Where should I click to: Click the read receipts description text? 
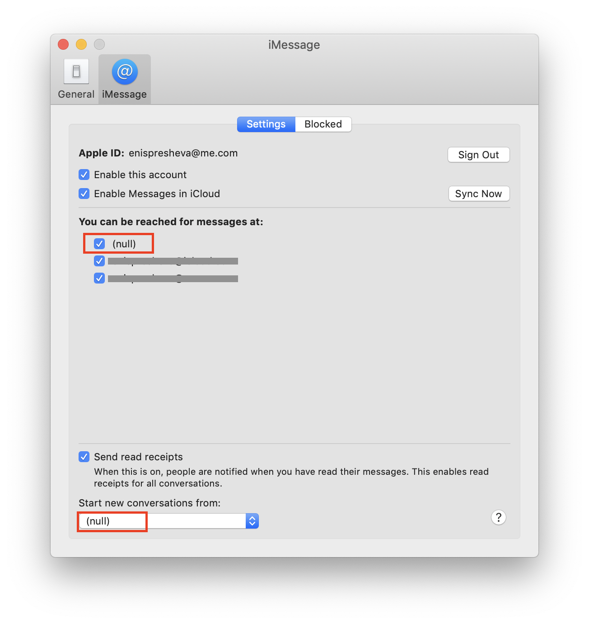[x=291, y=477]
